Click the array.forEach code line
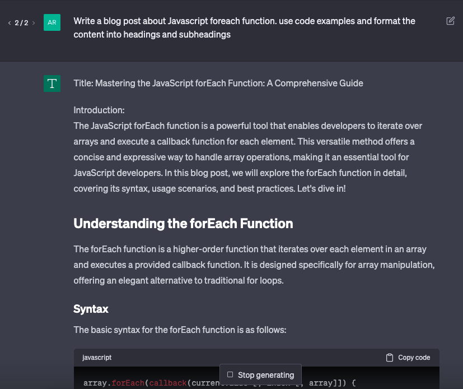This screenshot has width=463, height=389. click(219, 383)
